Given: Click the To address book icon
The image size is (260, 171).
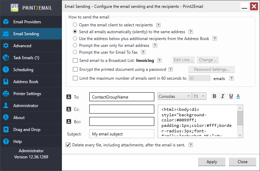Looking at the screenshot, I should (68, 97).
